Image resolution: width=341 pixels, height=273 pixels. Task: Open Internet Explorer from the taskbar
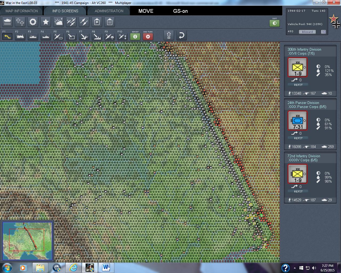[x=73, y=267]
